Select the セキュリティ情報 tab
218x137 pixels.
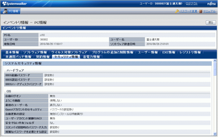(66, 57)
